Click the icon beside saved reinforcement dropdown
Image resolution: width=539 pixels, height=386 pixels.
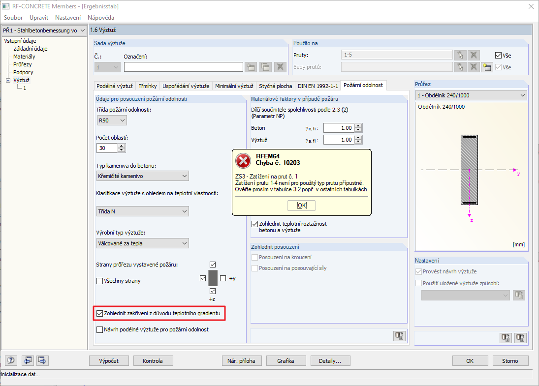[519, 295]
